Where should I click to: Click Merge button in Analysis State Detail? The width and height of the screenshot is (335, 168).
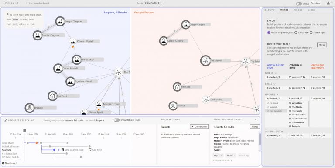tap(255, 127)
